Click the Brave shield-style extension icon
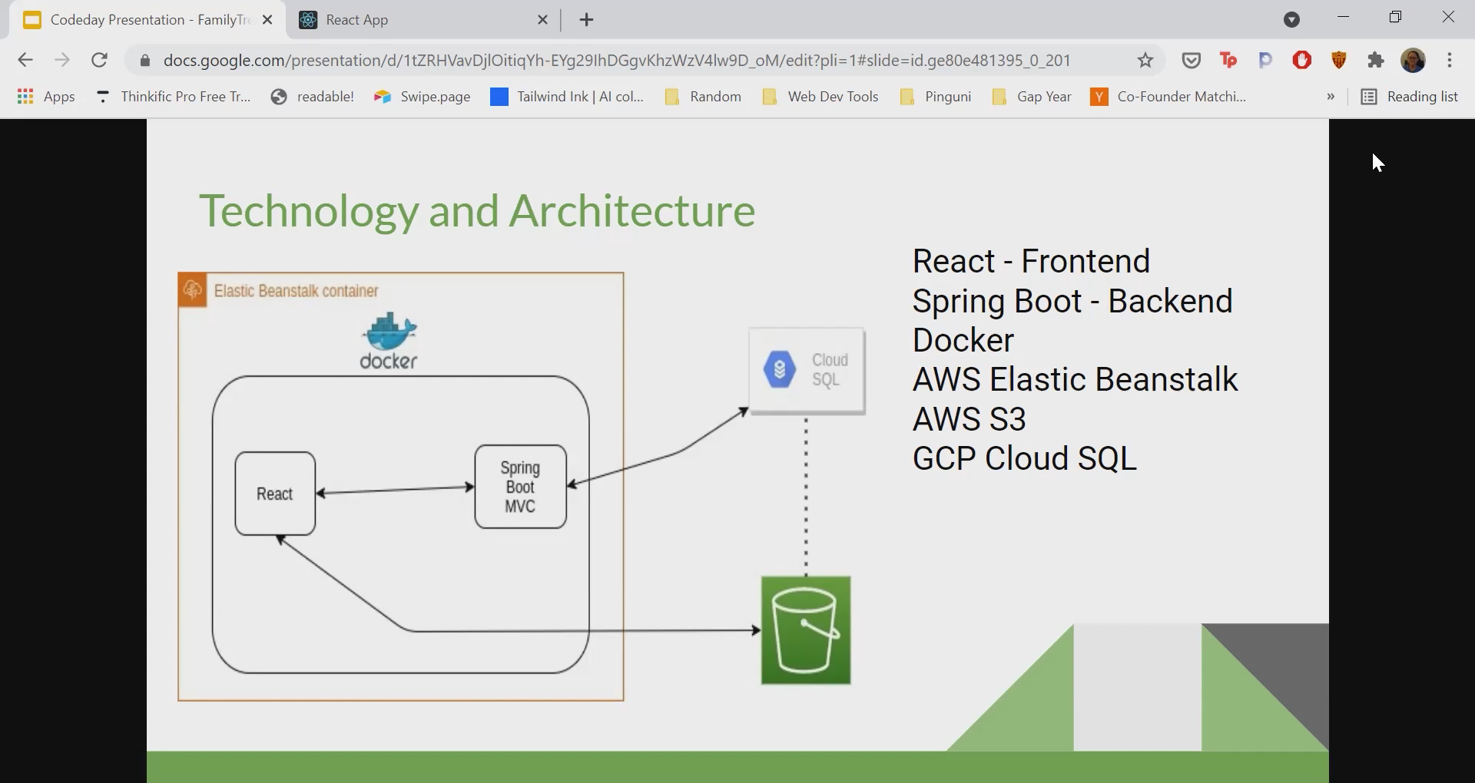The width and height of the screenshot is (1475, 783). coord(1339,60)
